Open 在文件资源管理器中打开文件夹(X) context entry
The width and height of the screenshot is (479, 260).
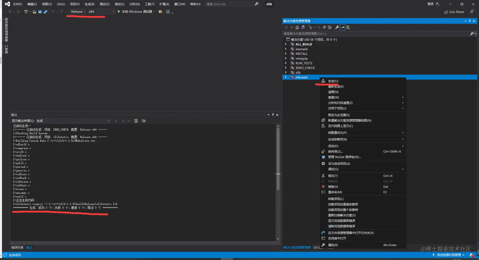[363, 233]
